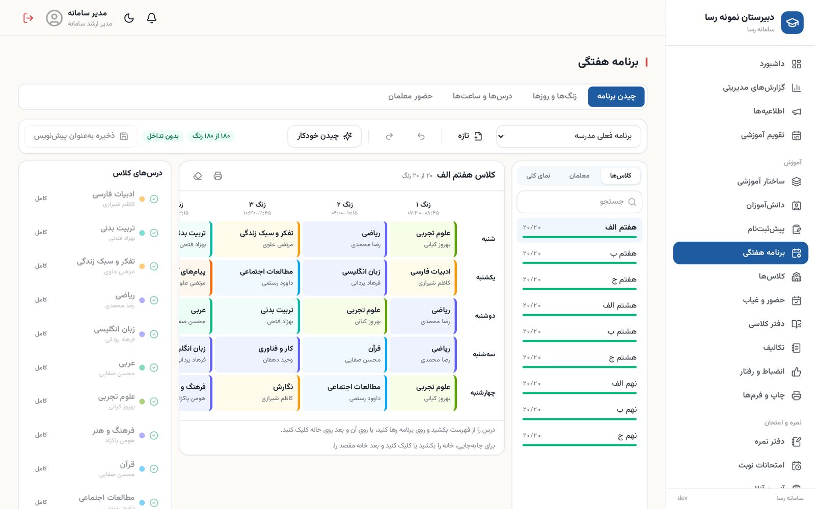Click check icon beside ادبیات فارسی lesson
Image resolution: width=815 pixels, height=509 pixels.
pos(154,199)
